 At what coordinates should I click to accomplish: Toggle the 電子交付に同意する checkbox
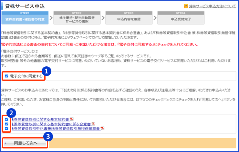(7, 76)
